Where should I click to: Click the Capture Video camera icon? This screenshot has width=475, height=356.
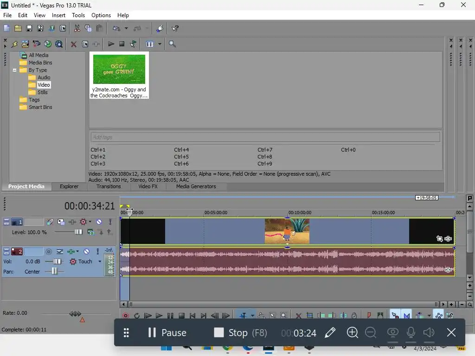(x=36, y=44)
